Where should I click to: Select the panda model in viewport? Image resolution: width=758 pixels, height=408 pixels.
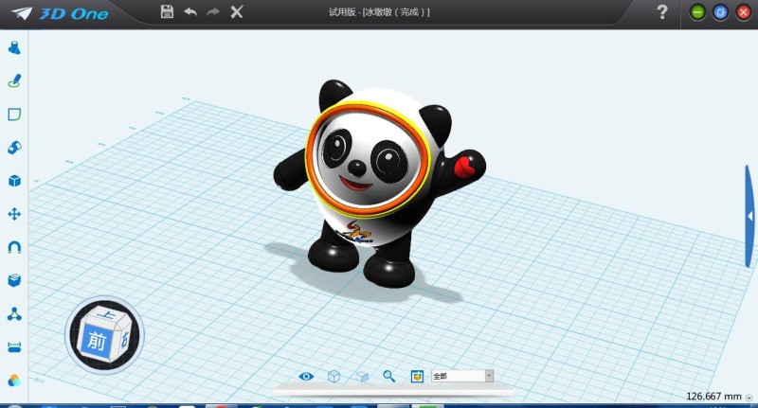[x=380, y=184]
